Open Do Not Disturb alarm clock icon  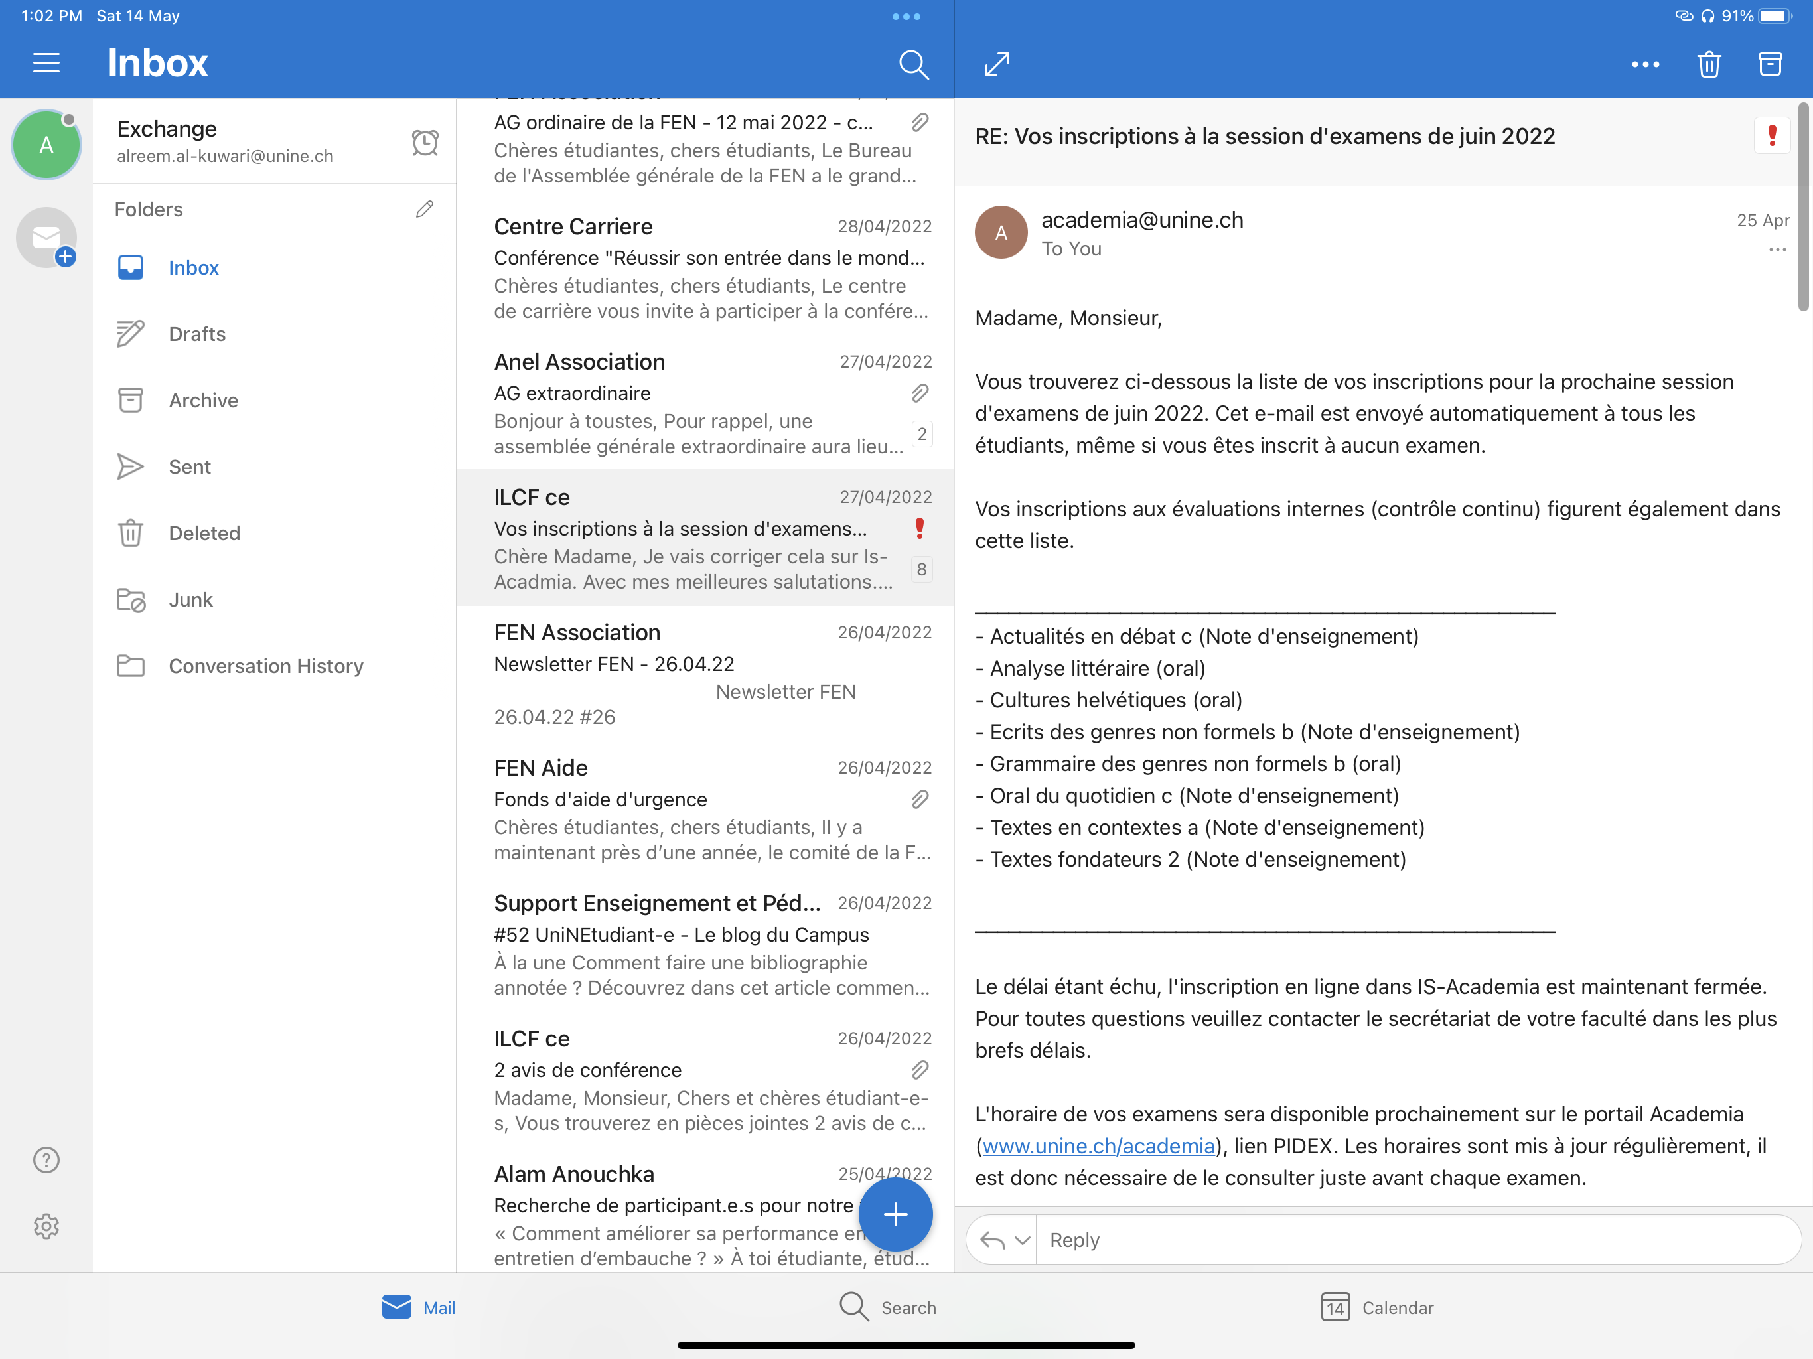point(425,142)
